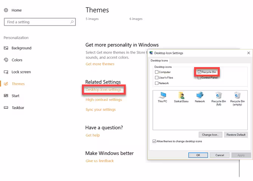Click the Find a setting search field
Screen dimensions: 253x181
tap(40, 22)
